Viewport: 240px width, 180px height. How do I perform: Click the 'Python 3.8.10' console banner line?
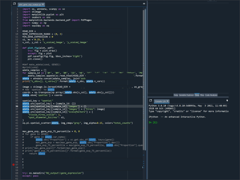pos(188,106)
